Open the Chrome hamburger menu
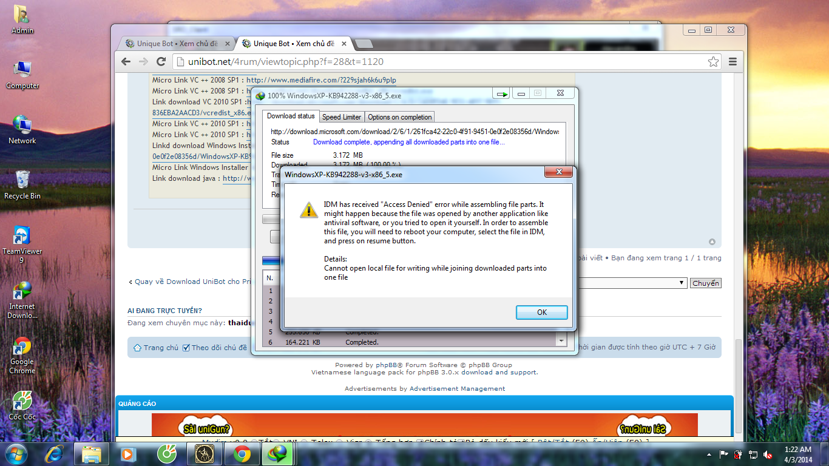The height and width of the screenshot is (466, 829). (x=733, y=61)
